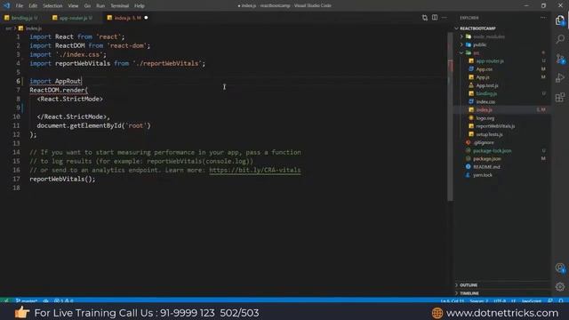The width and height of the screenshot is (569, 320).
Task: Open the Search view in activity bar
Action: click(560, 39)
